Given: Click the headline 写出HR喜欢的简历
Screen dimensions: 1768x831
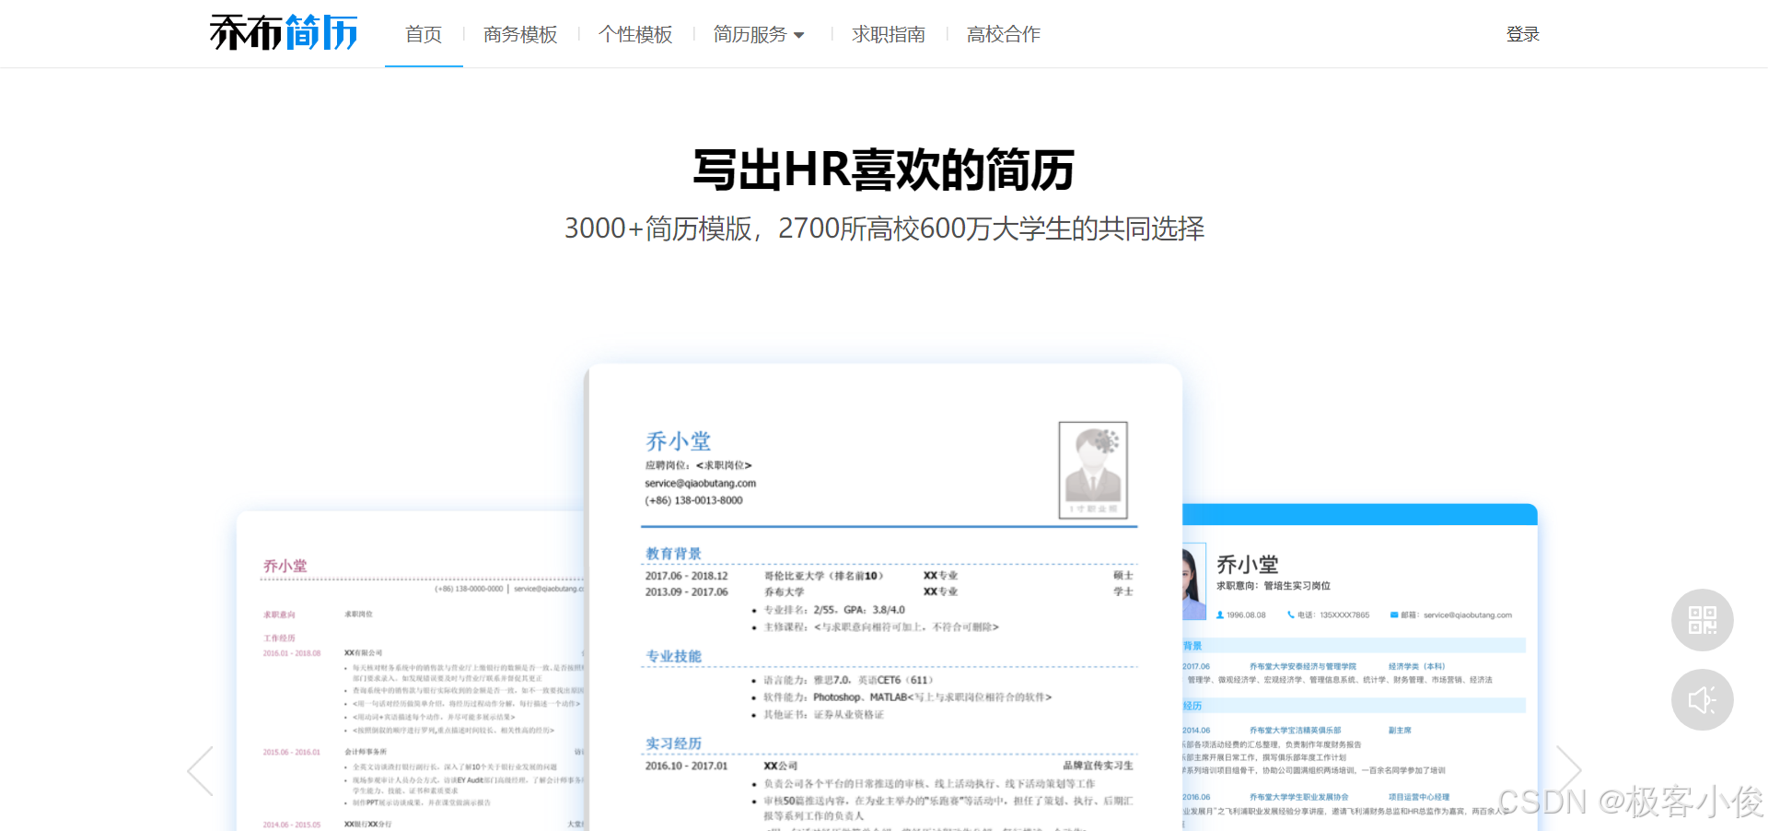Looking at the screenshot, I should coord(884,170).
